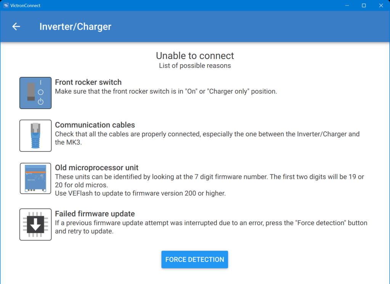Go back using the header arrow
This screenshot has width=390, height=284.
tap(16, 27)
